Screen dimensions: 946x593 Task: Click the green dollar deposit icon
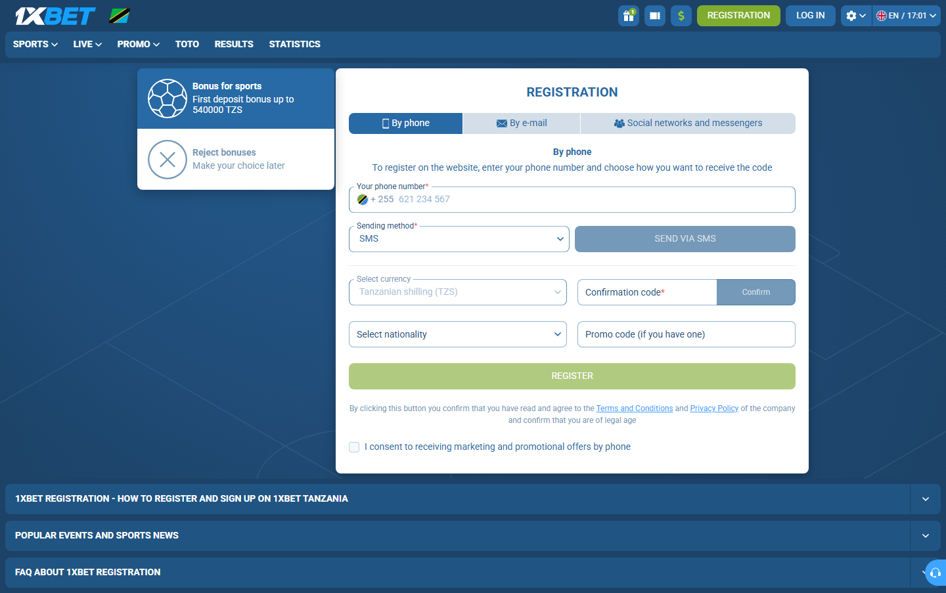[681, 16]
